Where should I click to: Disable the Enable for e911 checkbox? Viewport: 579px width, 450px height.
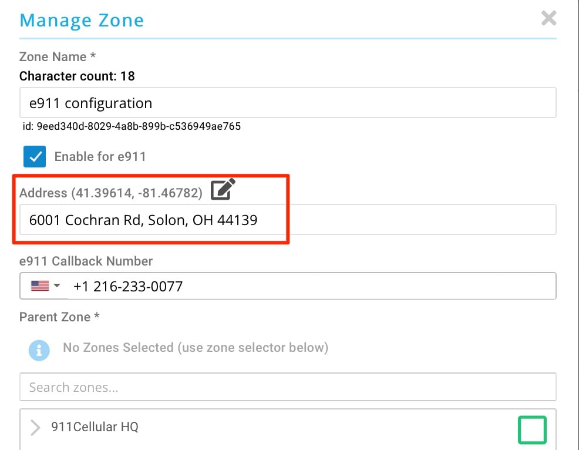coord(35,157)
